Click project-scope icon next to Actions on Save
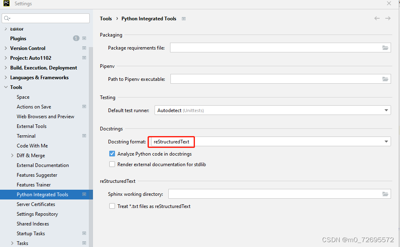This screenshot has width=400, height=247. pyautogui.click(x=84, y=107)
